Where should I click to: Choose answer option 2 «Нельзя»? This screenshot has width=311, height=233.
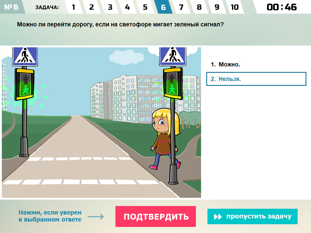coord(256,79)
